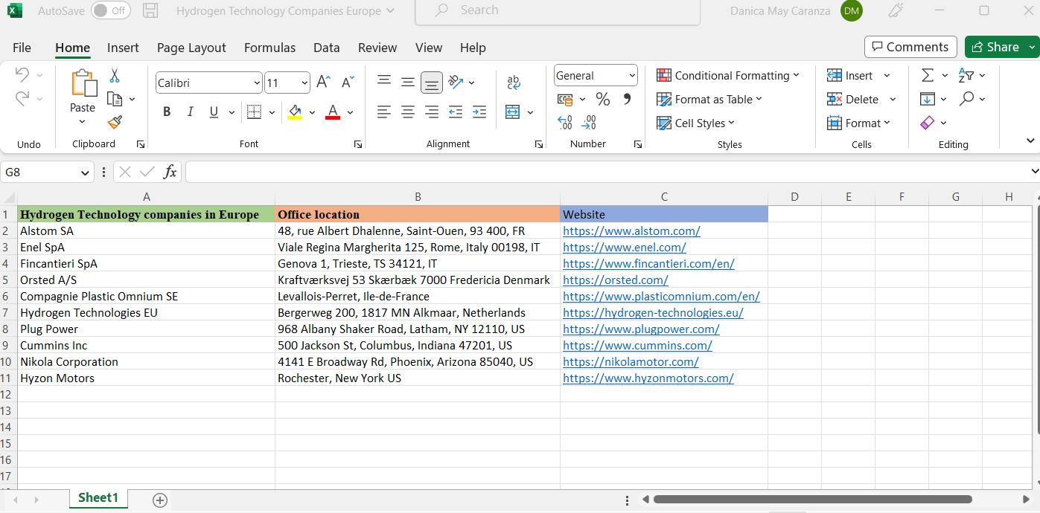Decrease font size with smaller A icon
This screenshot has height=513, width=1040.
348,83
